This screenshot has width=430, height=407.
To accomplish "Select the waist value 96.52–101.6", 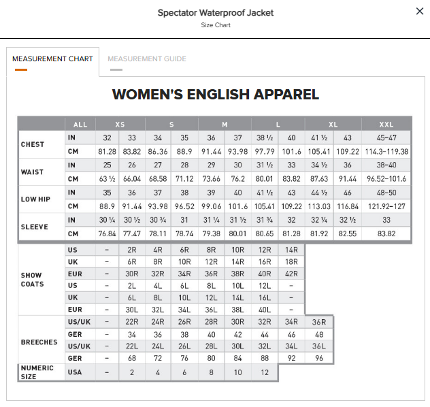I will coord(386,179).
